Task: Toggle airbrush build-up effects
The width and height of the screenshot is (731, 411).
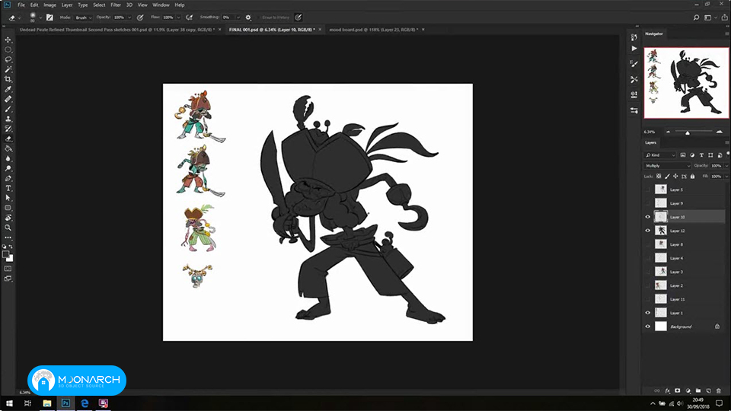Action: pyautogui.click(x=190, y=18)
